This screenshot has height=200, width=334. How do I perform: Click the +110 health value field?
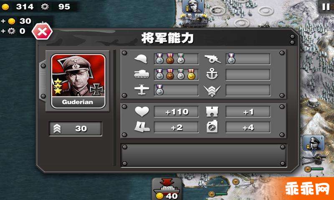176,112
